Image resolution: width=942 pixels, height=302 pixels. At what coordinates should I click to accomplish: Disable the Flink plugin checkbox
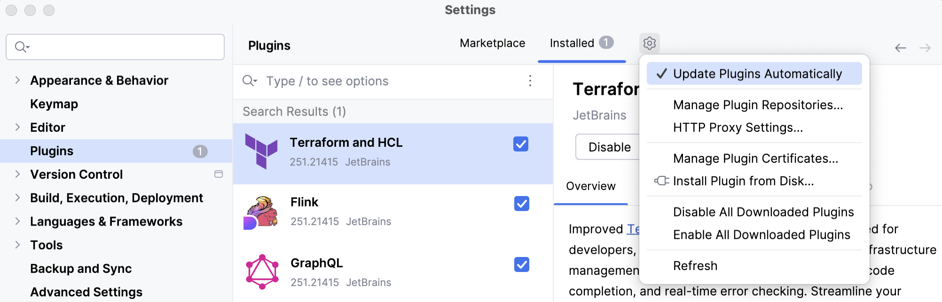(520, 204)
